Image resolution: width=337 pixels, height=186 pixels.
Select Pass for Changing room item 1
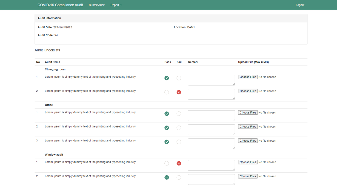[167, 78]
